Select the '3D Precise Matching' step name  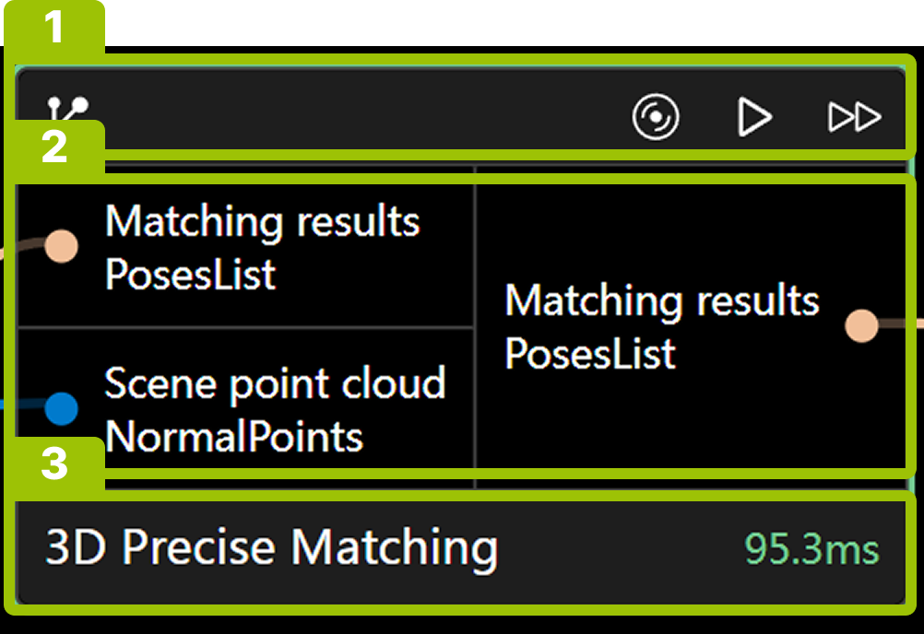click(x=272, y=547)
